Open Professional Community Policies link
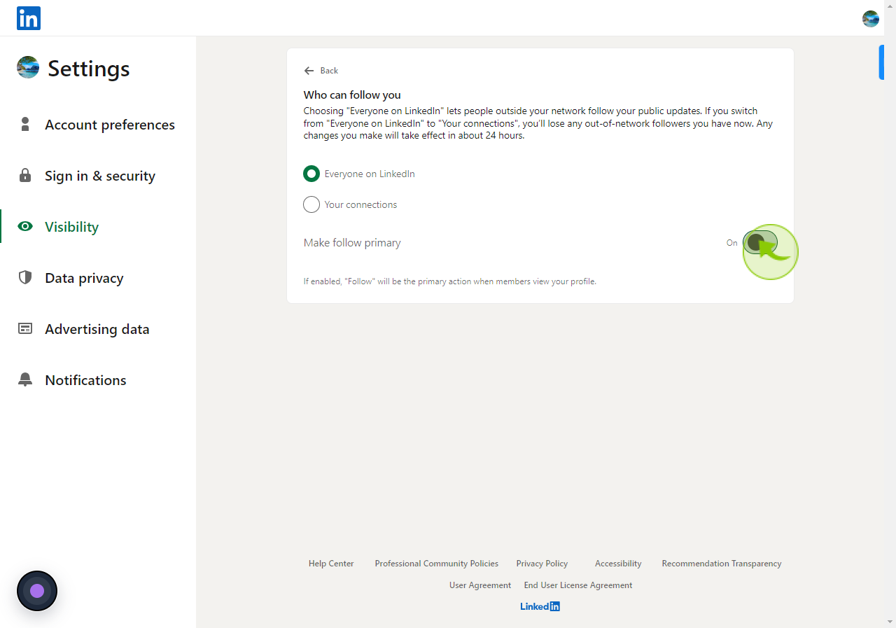This screenshot has width=896, height=628. click(x=437, y=564)
